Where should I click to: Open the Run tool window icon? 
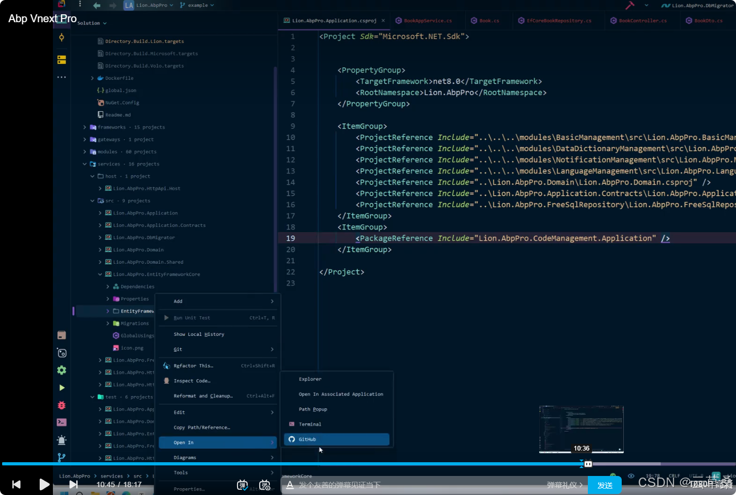click(x=61, y=388)
